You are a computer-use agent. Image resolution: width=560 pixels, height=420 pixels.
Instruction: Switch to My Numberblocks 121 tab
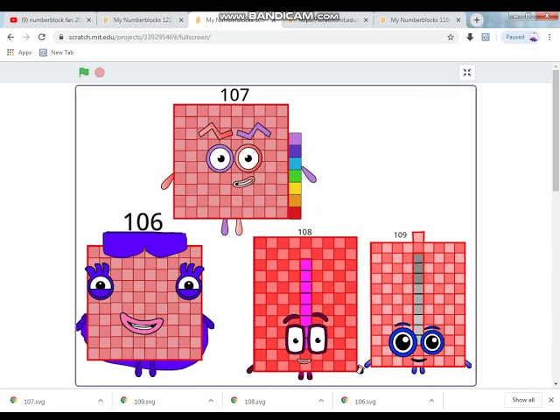pos(142,20)
